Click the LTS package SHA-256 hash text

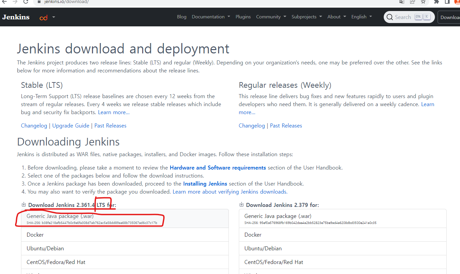pyautogui.click(x=92, y=223)
